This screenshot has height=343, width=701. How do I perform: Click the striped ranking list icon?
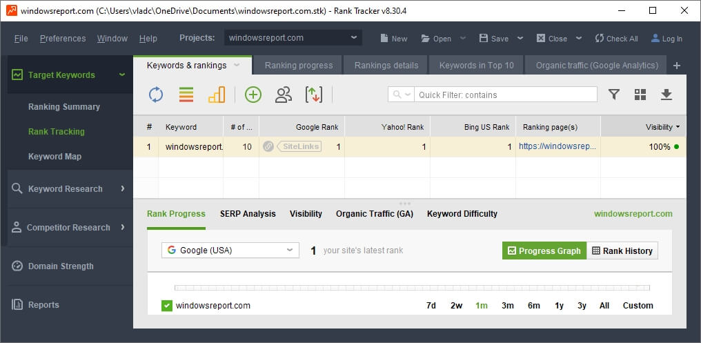click(x=186, y=95)
